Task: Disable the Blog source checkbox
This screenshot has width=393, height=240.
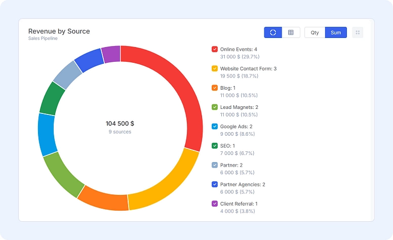Action: click(215, 88)
